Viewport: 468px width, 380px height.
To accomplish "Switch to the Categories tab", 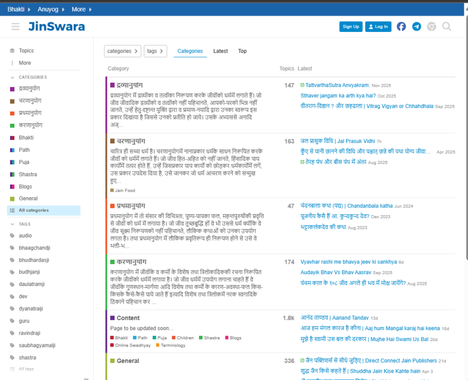I will [x=190, y=51].
